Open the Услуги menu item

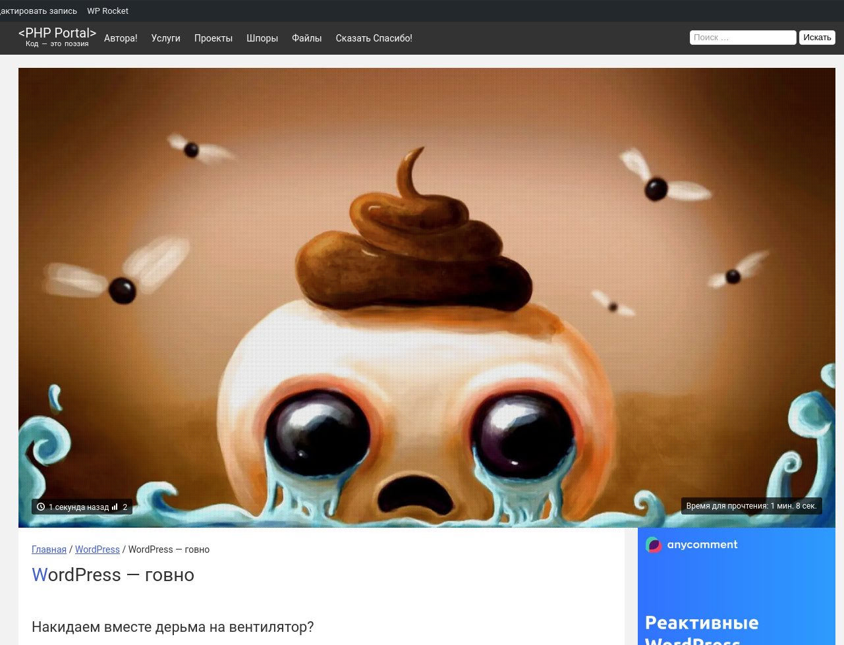pos(165,38)
